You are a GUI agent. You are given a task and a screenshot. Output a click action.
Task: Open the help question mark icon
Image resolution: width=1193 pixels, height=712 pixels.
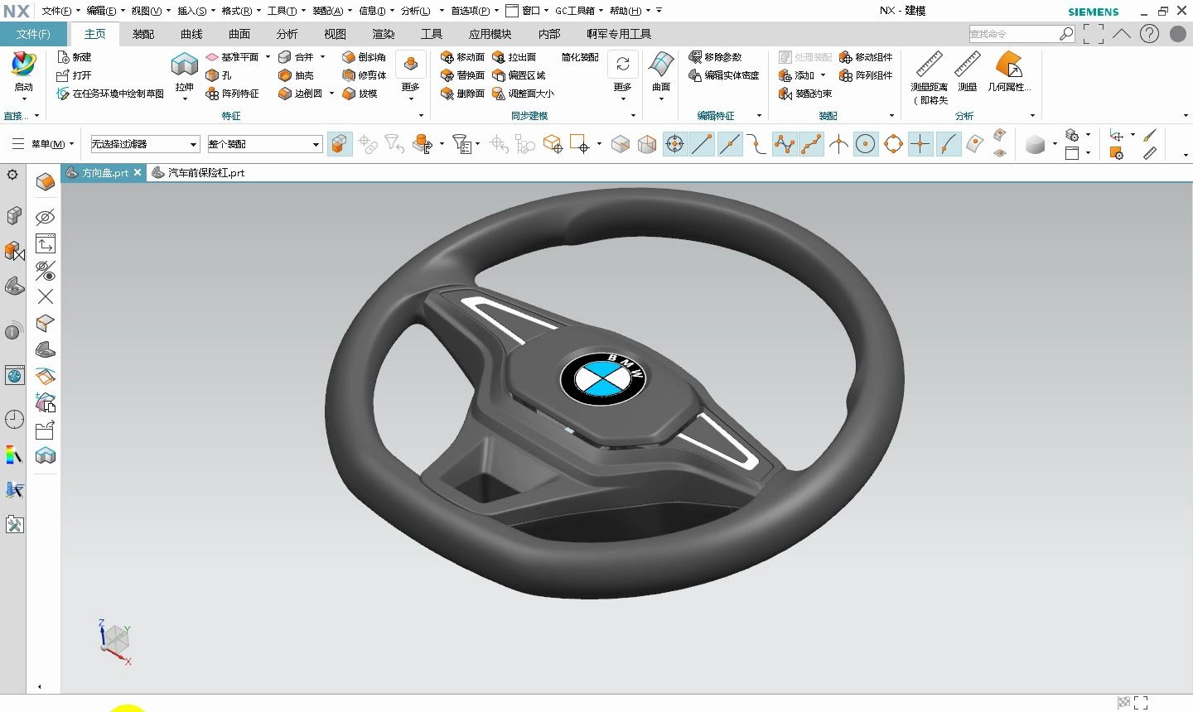tap(1149, 34)
